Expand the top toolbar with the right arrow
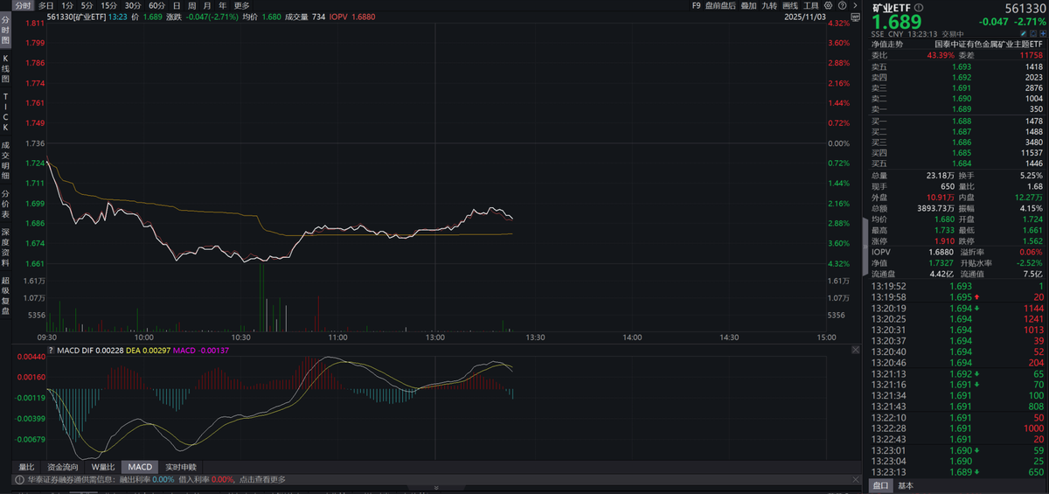The image size is (1049, 494). tap(856, 5)
